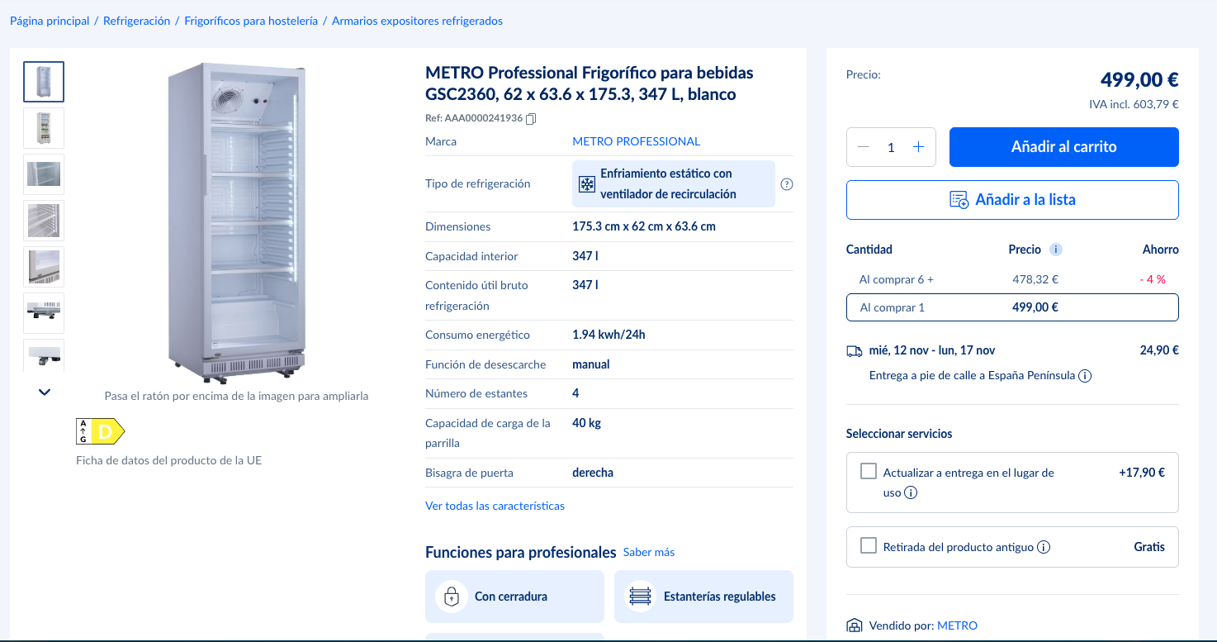Click the Con cerradura feature card
This screenshot has width=1217, height=642.
click(x=514, y=597)
